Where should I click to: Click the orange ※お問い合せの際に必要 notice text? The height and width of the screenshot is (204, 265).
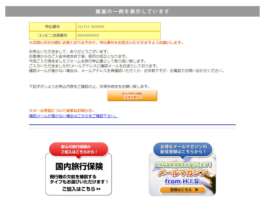point(106,43)
